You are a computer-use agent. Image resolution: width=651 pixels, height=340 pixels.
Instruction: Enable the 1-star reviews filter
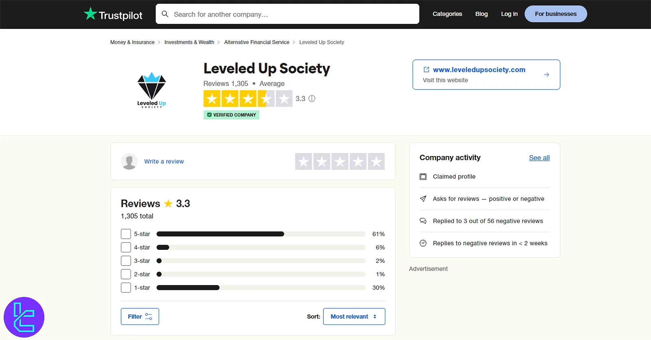126,287
